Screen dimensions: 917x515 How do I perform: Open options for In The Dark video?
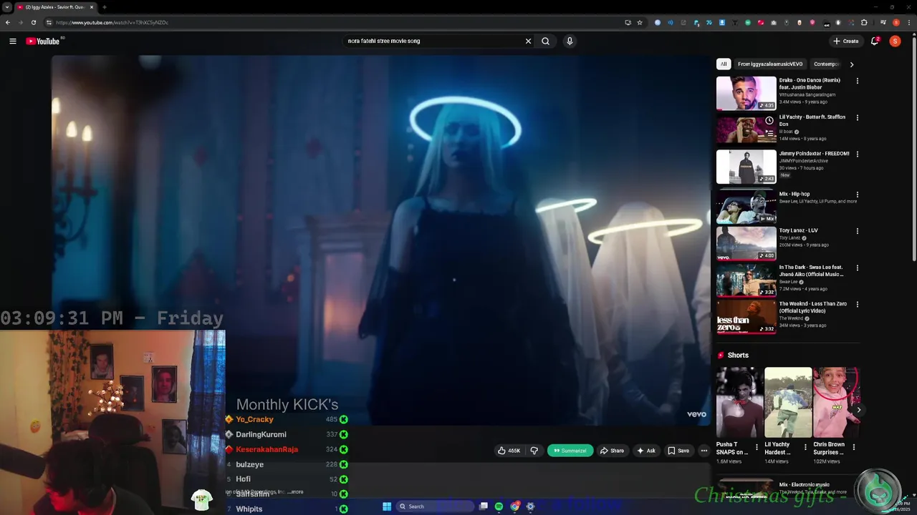click(857, 268)
